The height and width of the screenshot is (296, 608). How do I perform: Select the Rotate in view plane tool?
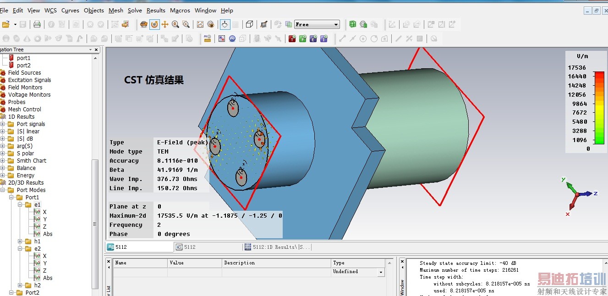coord(154,24)
